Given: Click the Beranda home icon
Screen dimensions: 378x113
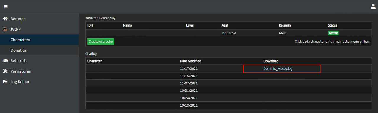Looking at the screenshot, I should (x=5, y=19).
